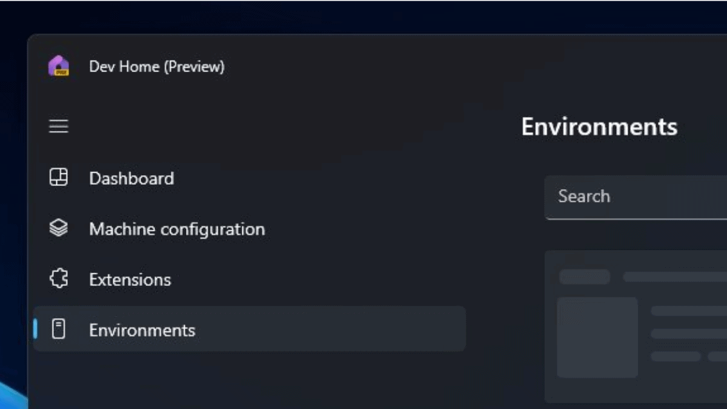Click the Extensions puzzle piece icon
This screenshot has width=727, height=409.
58,279
